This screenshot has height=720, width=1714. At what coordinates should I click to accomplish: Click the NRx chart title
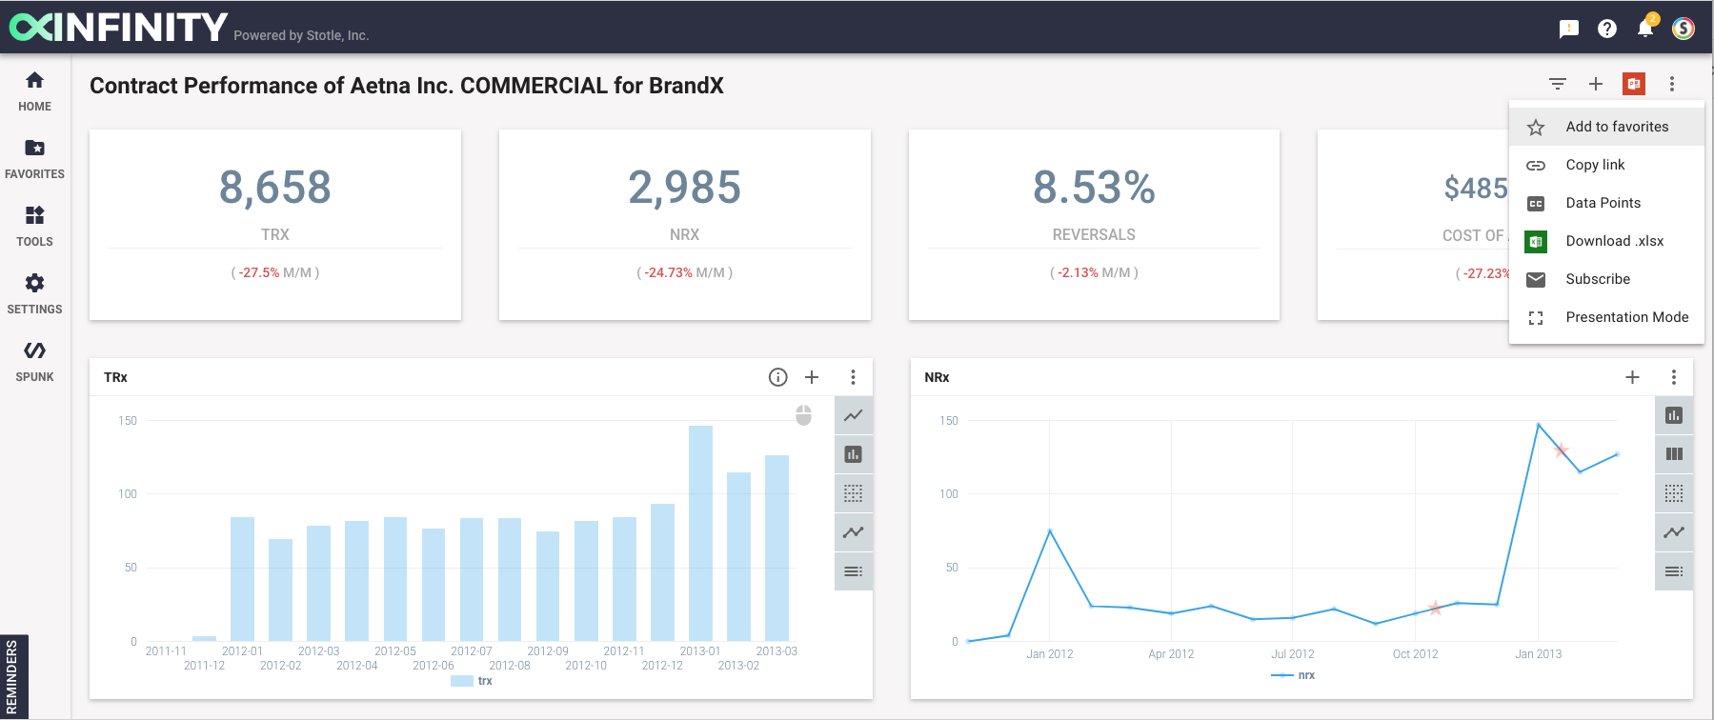937,377
